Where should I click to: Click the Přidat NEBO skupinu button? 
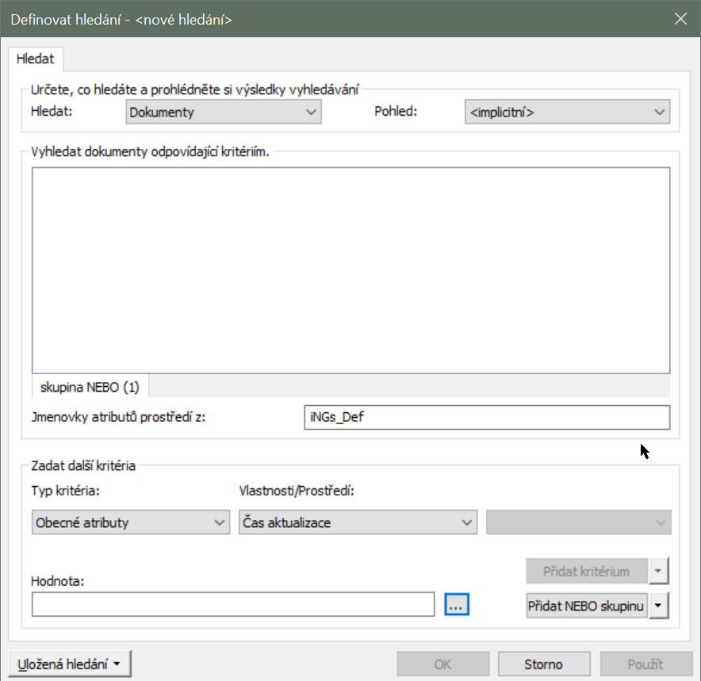(x=587, y=606)
